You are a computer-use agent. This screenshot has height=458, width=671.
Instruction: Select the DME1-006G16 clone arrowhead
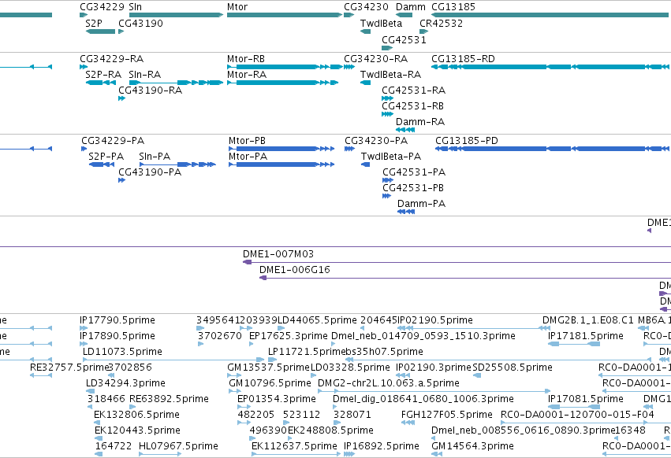pyautogui.click(x=263, y=278)
